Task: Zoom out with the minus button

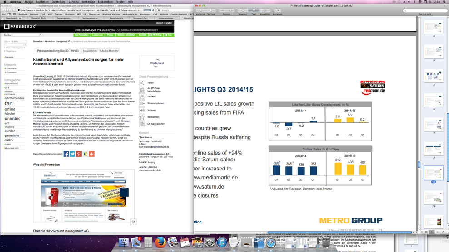Action: click(x=223, y=10)
